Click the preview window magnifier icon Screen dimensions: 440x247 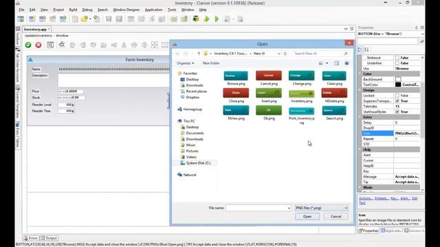click(x=50, y=45)
